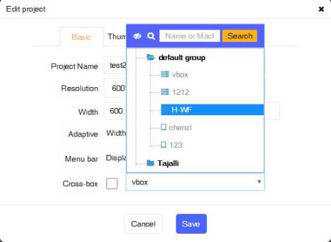Screen dimensions: 331x242
Task: Click the orange Search button
Action: tap(240, 36)
